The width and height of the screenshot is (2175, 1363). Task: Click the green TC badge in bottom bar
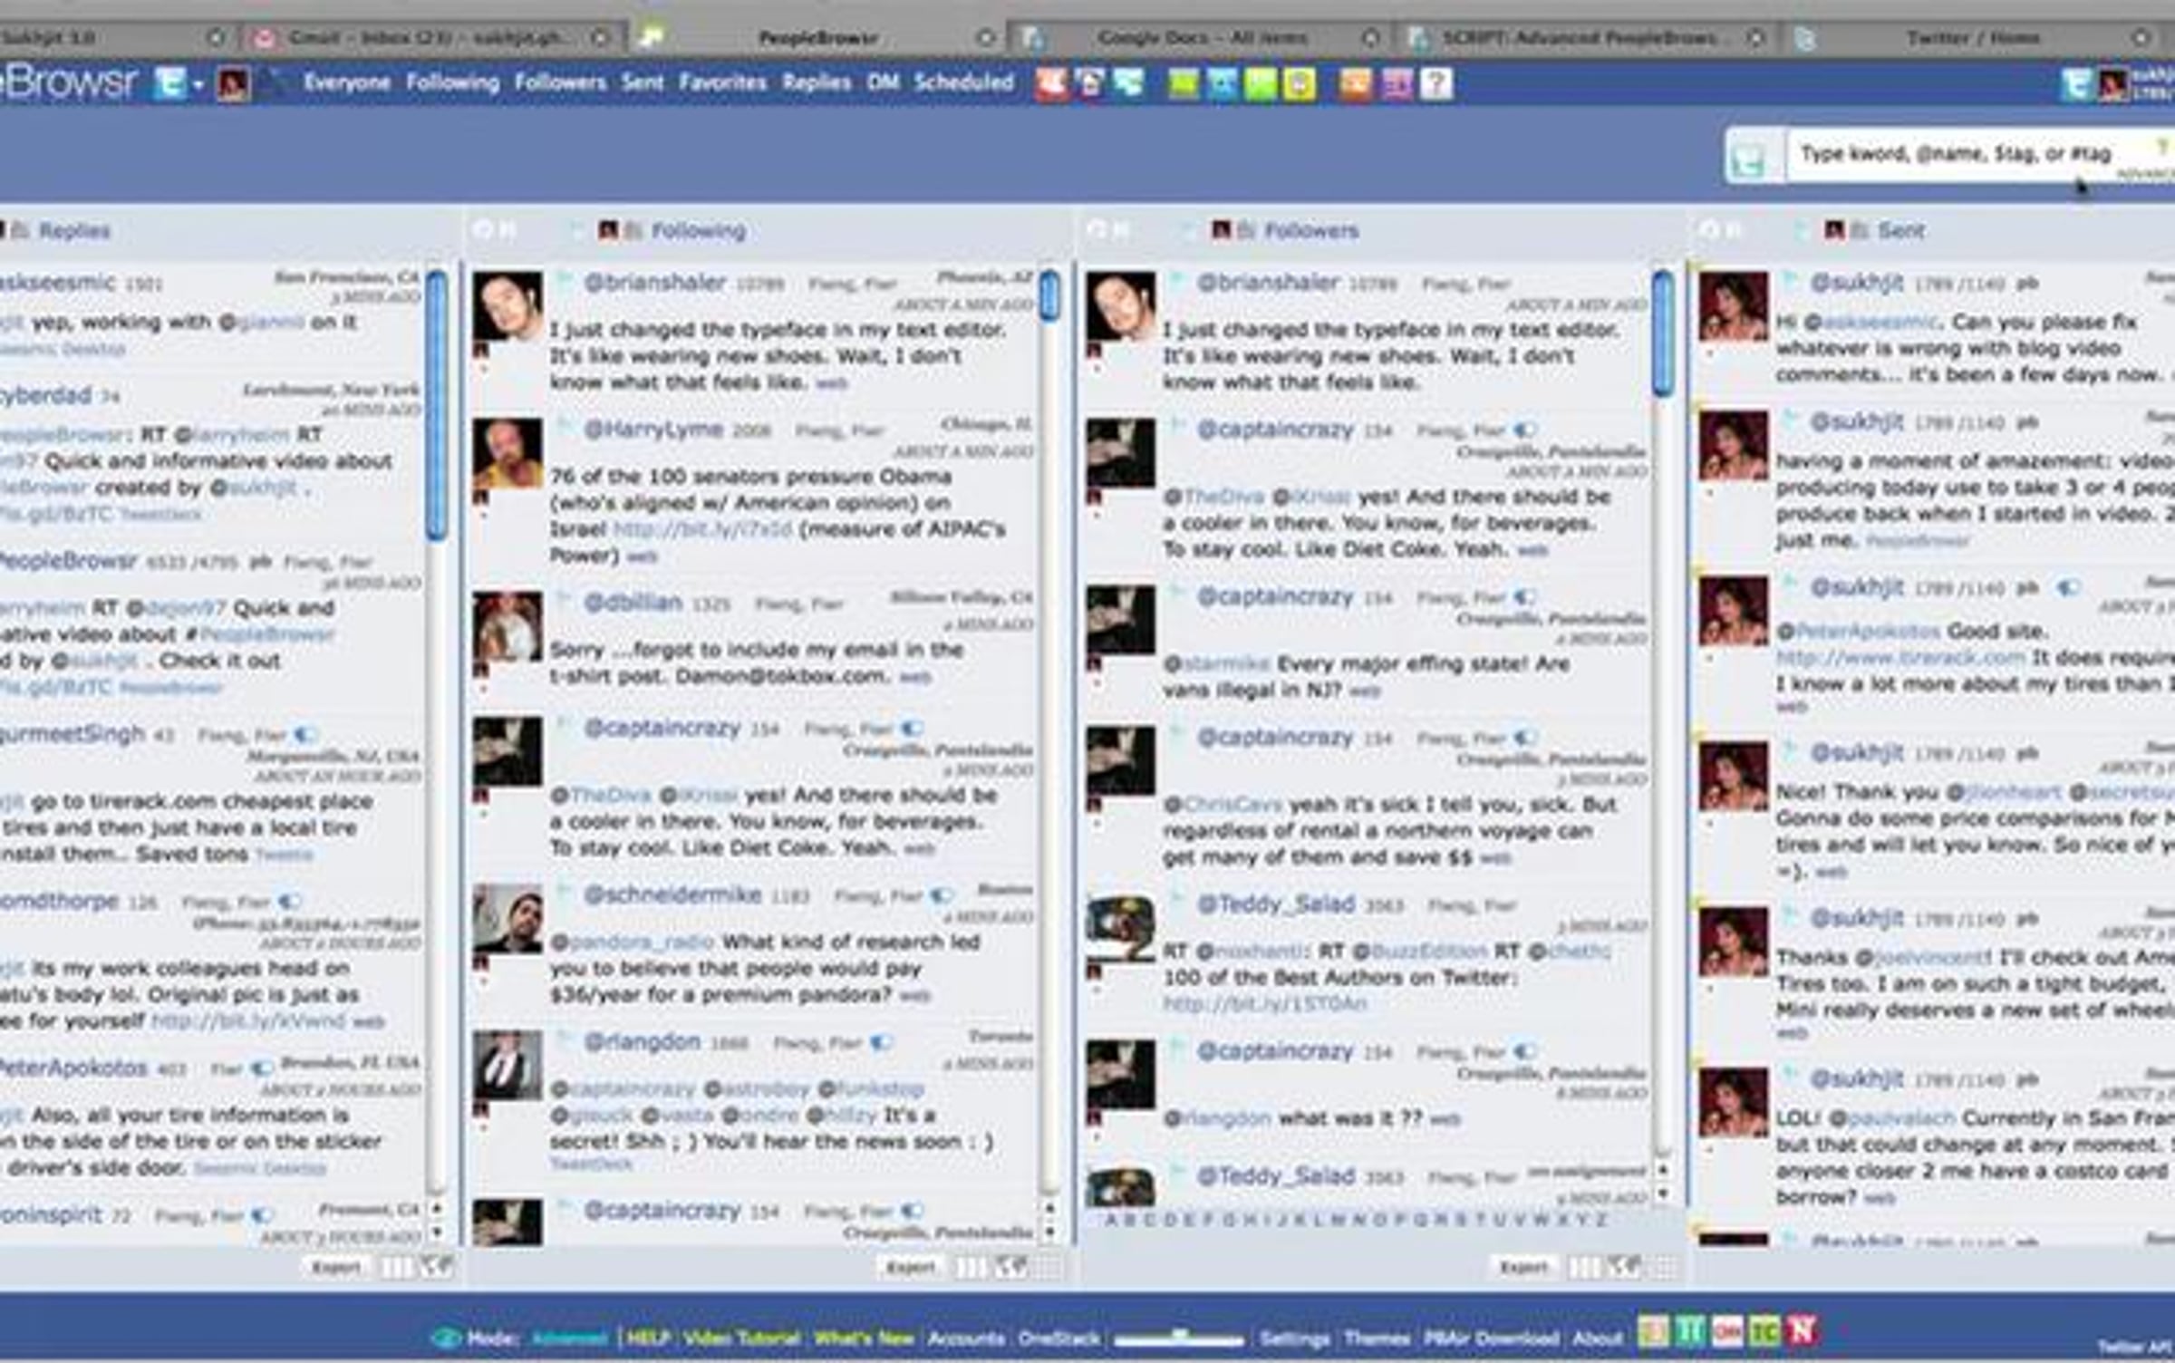pyautogui.click(x=1764, y=1330)
